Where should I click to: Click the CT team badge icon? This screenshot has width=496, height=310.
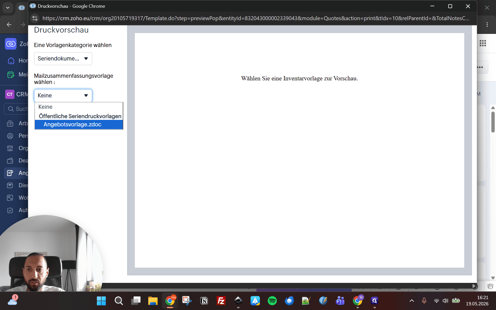[x=10, y=94]
